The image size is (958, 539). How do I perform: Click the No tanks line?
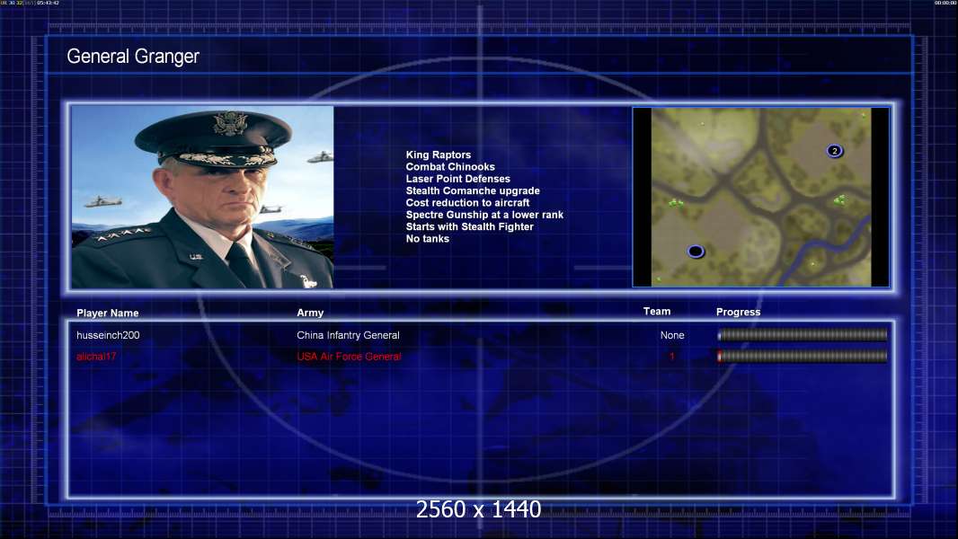427,239
